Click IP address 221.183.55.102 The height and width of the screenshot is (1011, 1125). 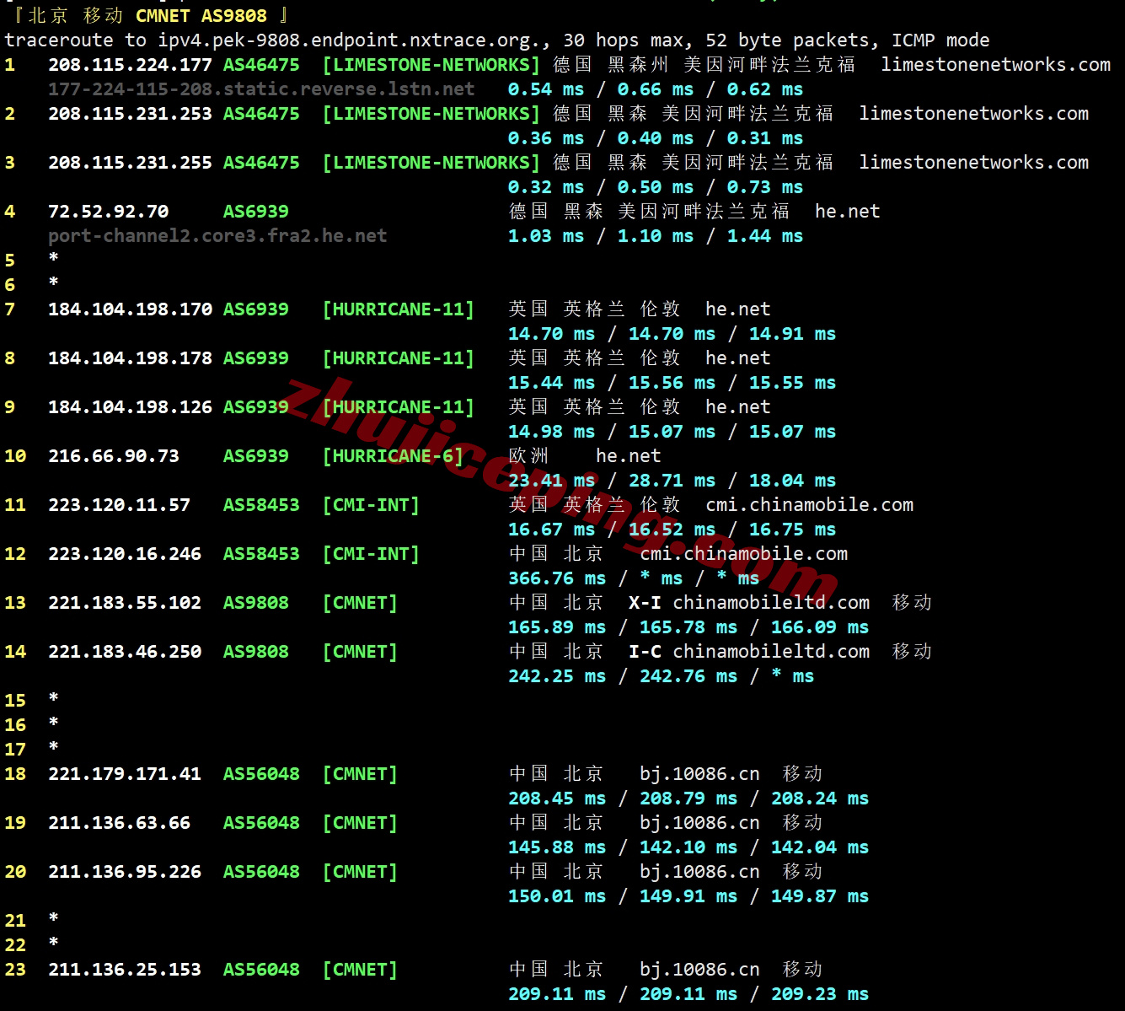pyautogui.click(x=125, y=603)
